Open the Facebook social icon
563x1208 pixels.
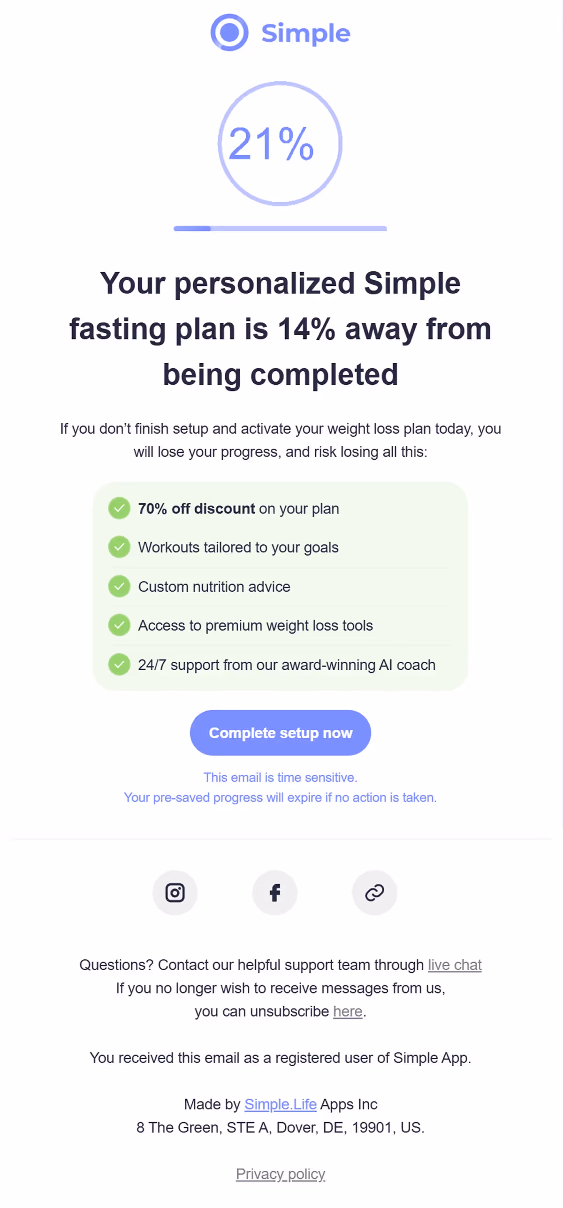pyautogui.click(x=275, y=893)
